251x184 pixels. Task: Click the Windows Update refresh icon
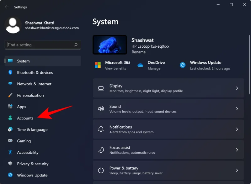tap(183, 65)
